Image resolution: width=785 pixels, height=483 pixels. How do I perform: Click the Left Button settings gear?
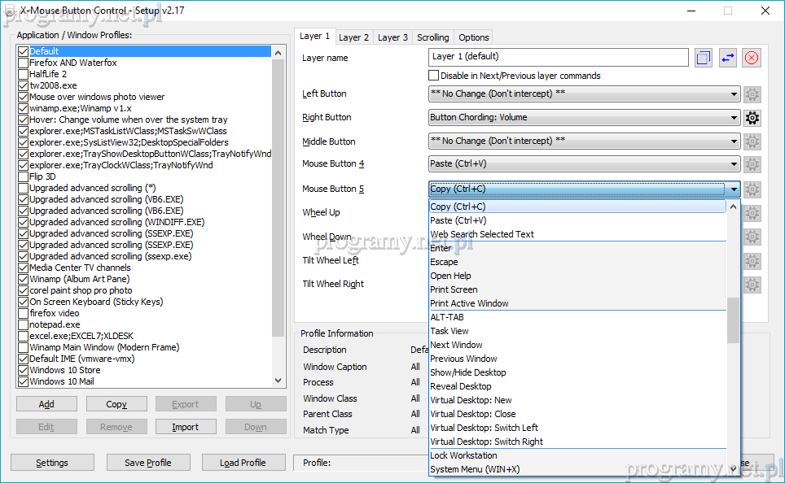click(752, 94)
